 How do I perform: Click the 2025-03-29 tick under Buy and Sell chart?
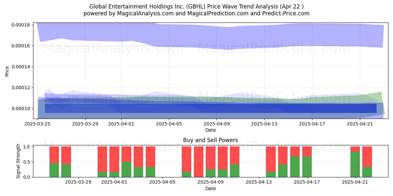point(78,182)
